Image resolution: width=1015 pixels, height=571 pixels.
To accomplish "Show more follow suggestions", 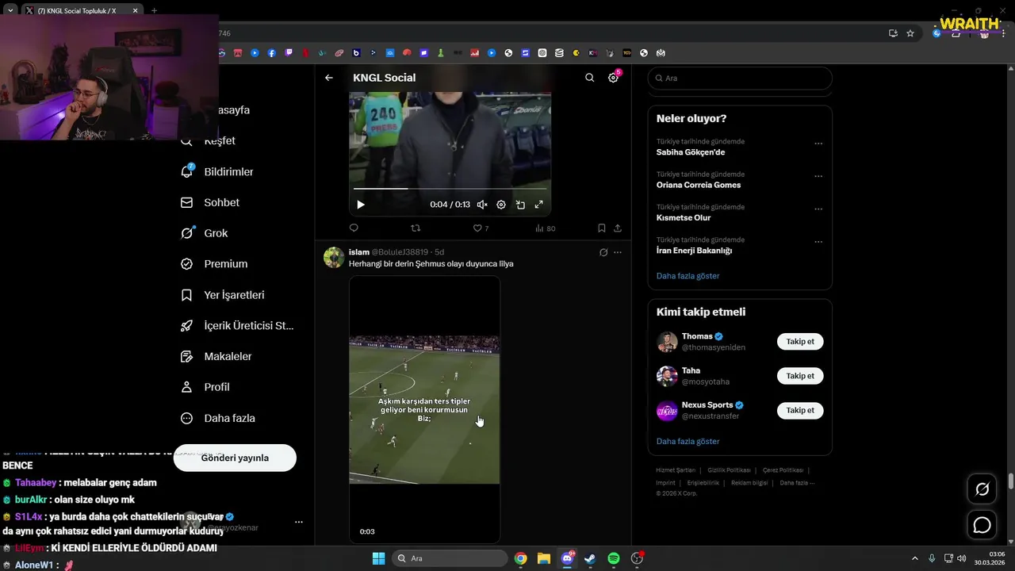I will [x=688, y=441].
